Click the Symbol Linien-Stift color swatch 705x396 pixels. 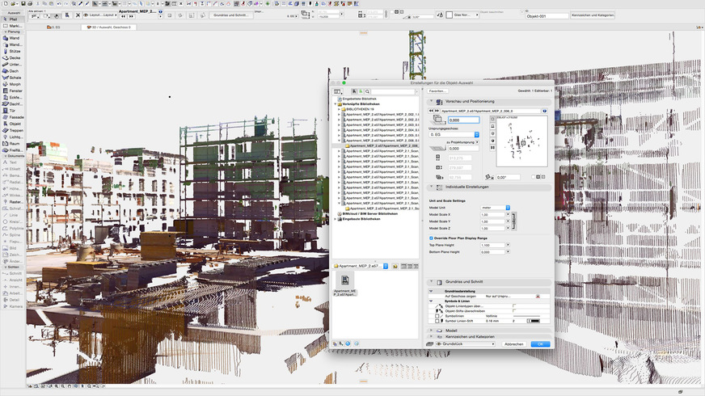(533, 321)
